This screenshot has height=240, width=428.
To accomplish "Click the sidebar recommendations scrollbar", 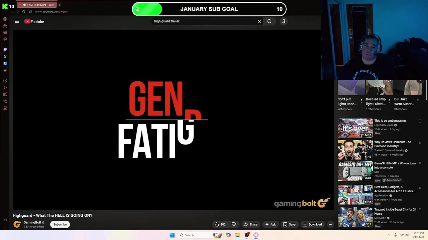I will pos(426,90).
